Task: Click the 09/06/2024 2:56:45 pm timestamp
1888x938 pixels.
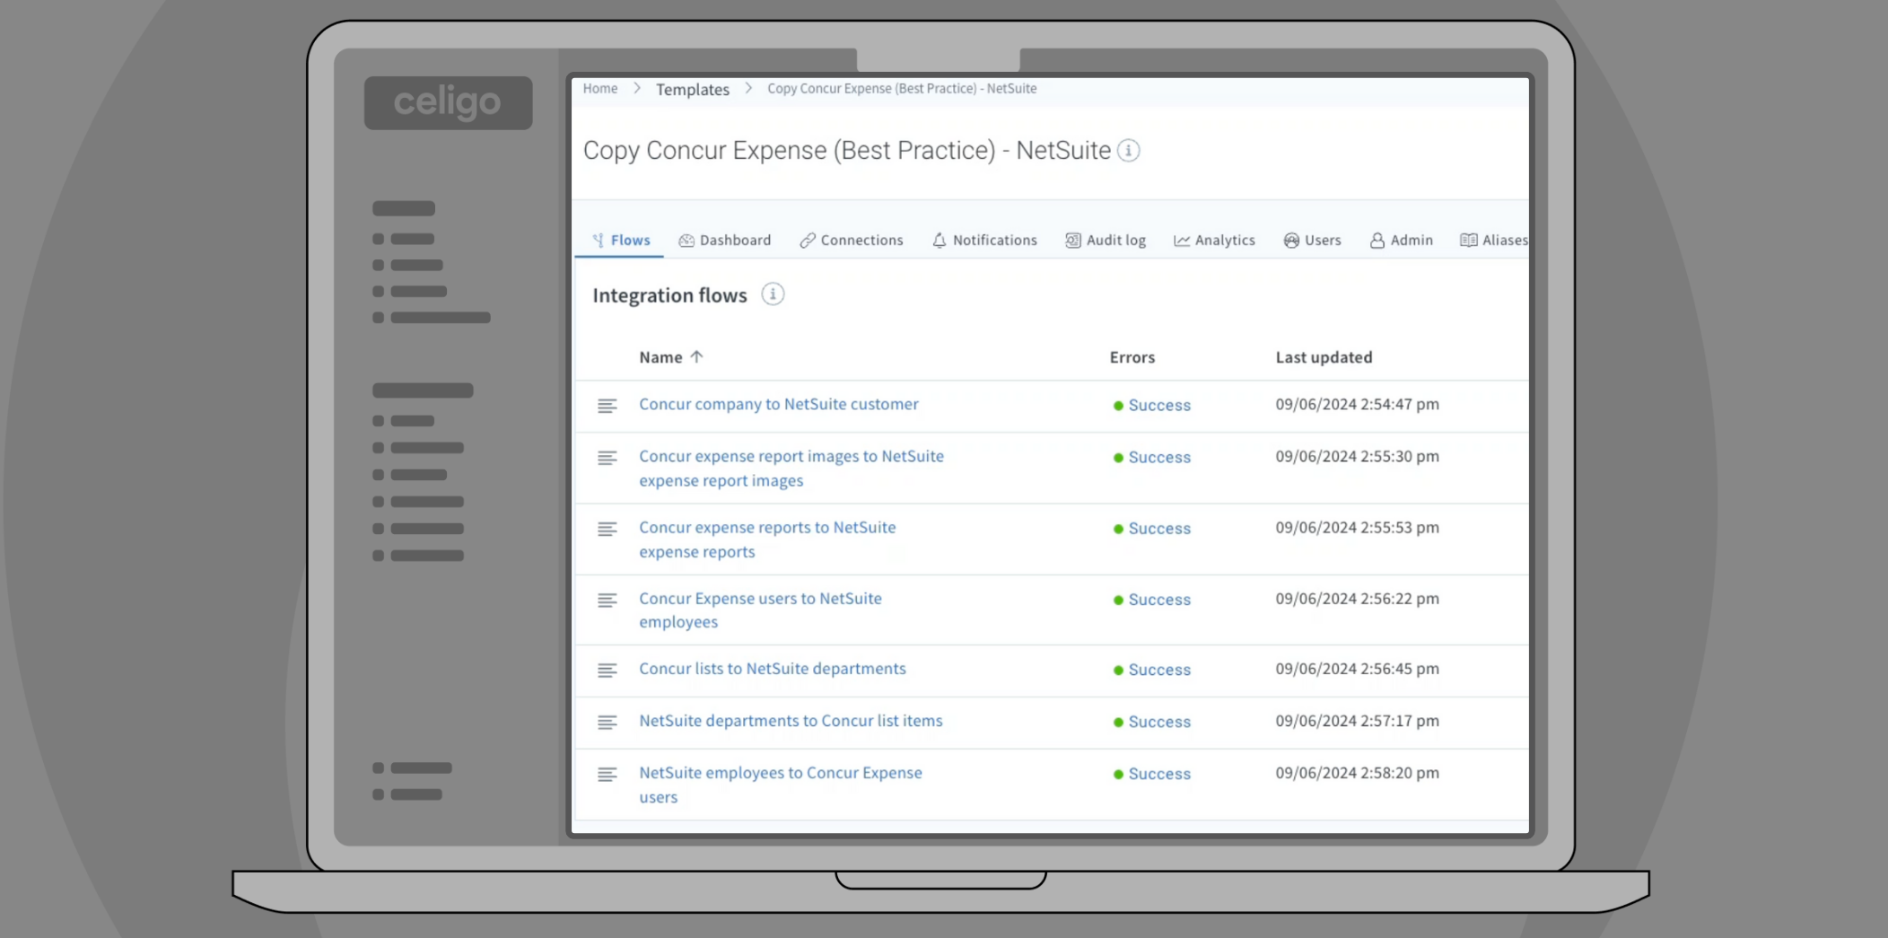Action: (1357, 668)
